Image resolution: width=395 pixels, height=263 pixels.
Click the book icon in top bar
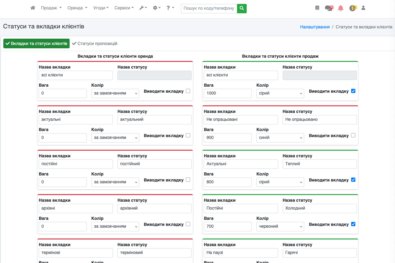tap(317, 8)
